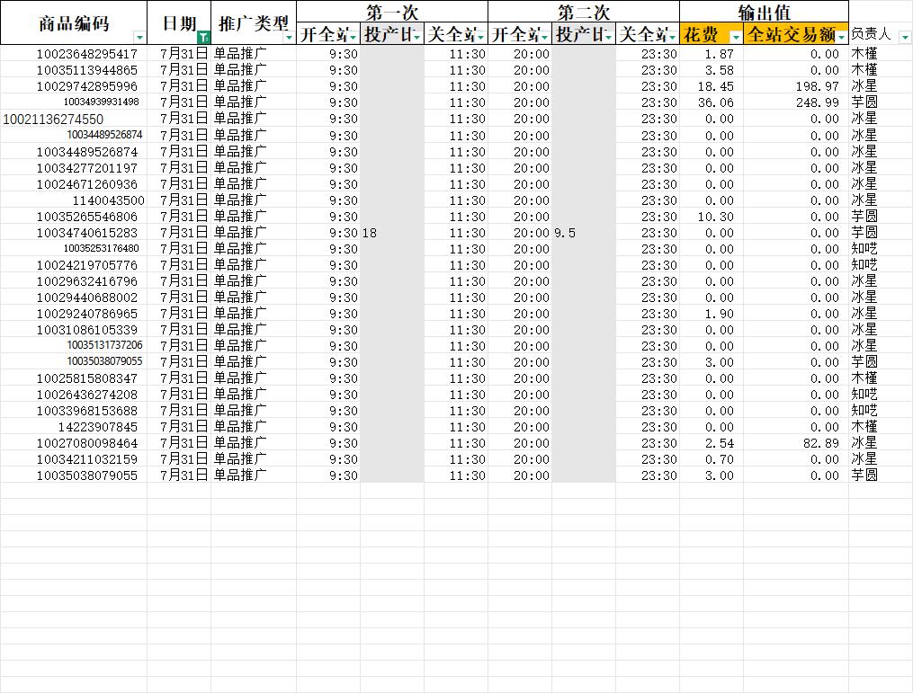Select the 第一次 merged header cell
The width and height of the screenshot is (913, 693).
[x=392, y=12]
